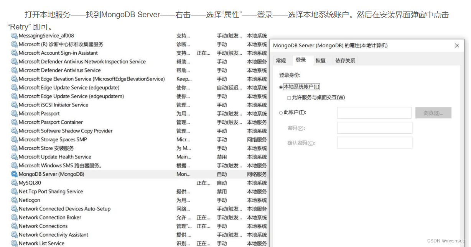Click Keep... description of Edge Elevation Service

pyautogui.click(x=184, y=79)
